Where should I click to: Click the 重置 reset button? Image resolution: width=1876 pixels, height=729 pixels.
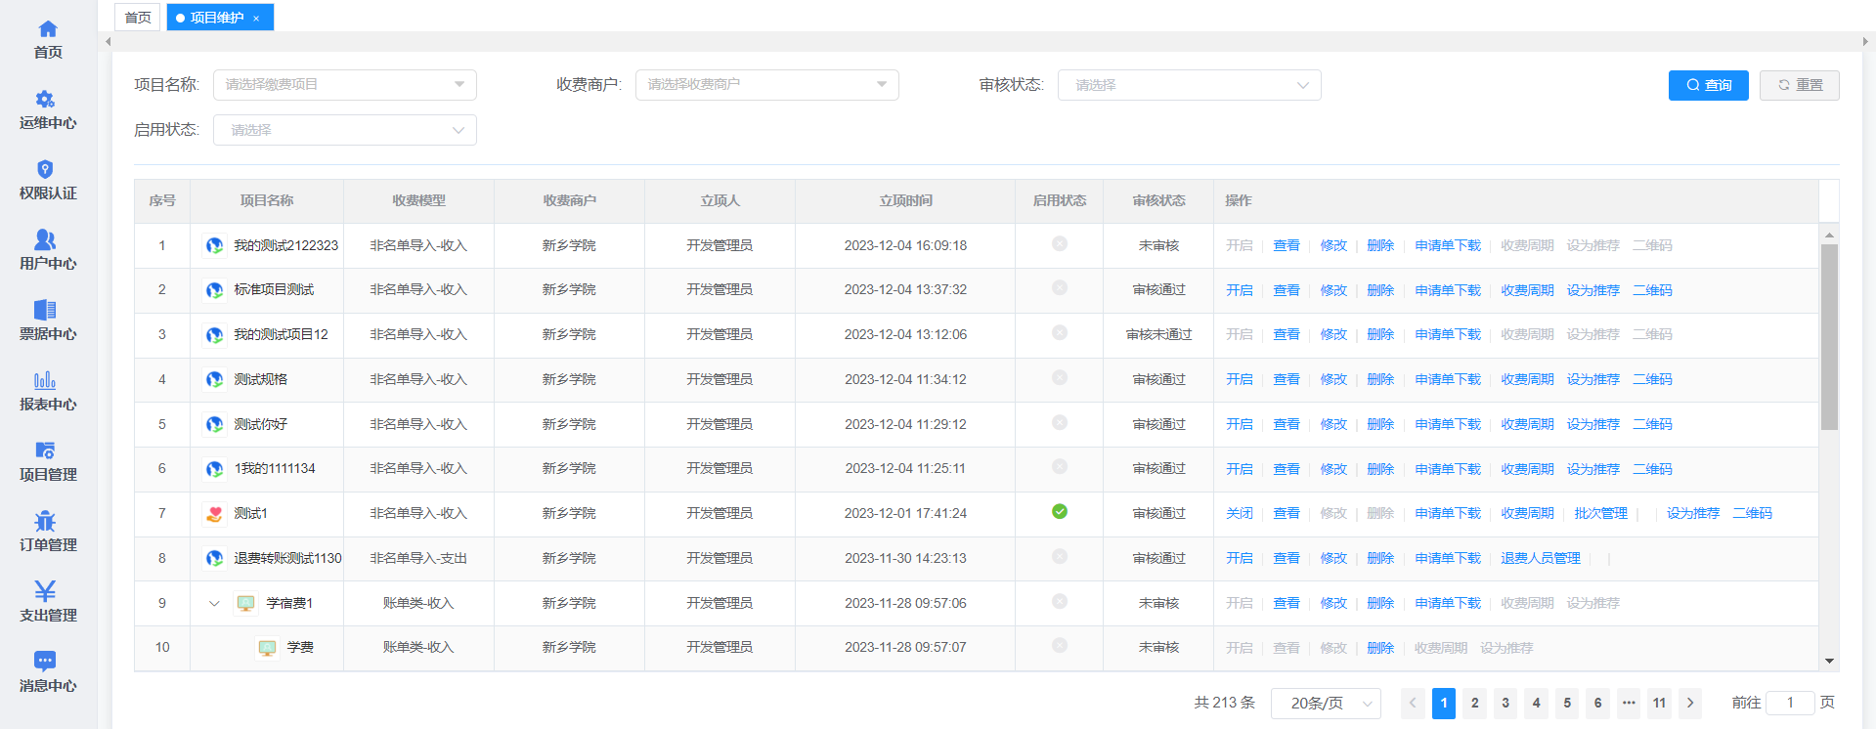[1800, 85]
